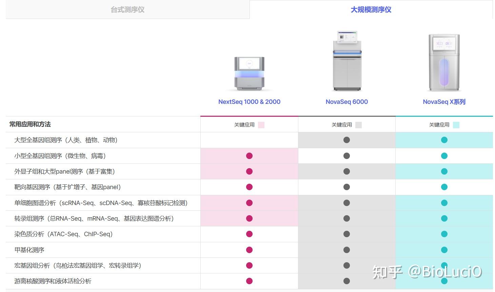Click 宏基因组分析 row label
This screenshot has height=292, width=495.
click(x=78, y=266)
